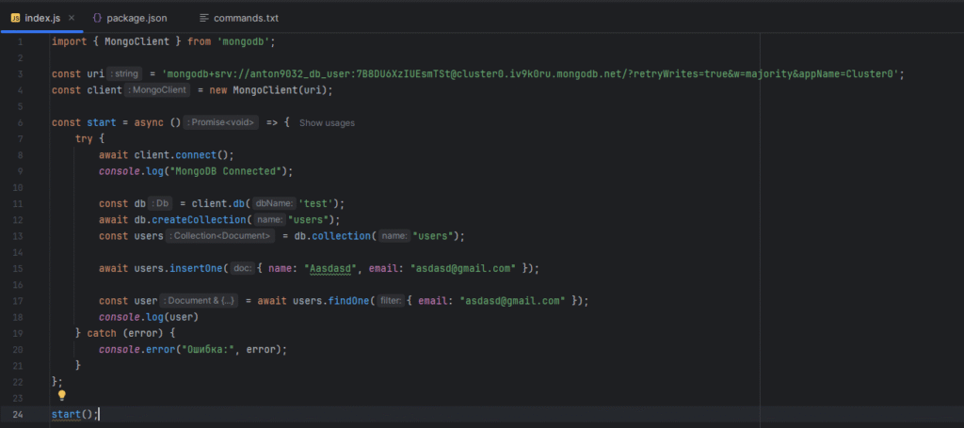The height and width of the screenshot is (428, 964).
Task: Click the 'findOne' method call
Action: click(x=346, y=301)
